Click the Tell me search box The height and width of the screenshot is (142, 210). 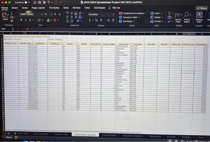114,8
